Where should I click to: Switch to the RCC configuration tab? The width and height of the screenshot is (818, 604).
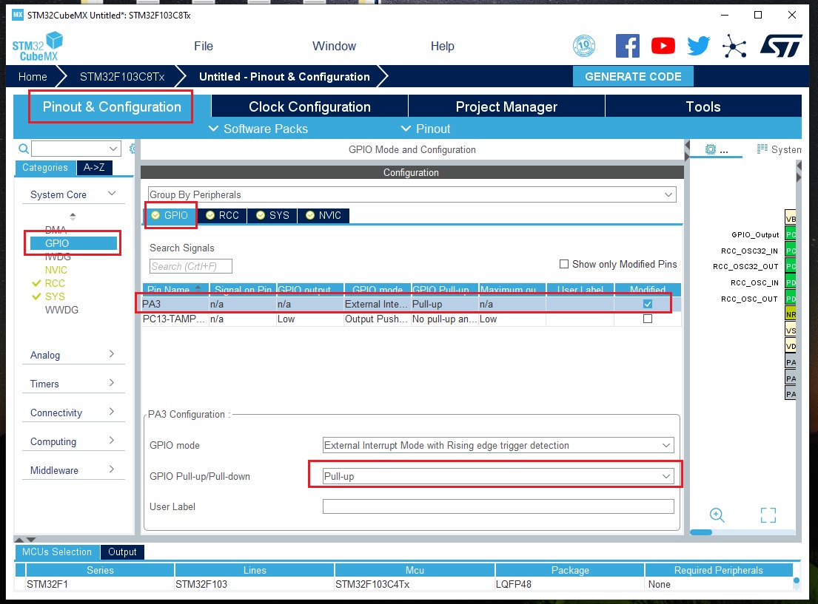click(224, 215)
